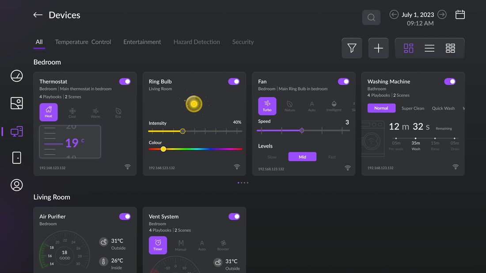This screenshot has height=273, width=486.
Task: Toggle the Washing Machine power switch
Action: tap(450, 81)
